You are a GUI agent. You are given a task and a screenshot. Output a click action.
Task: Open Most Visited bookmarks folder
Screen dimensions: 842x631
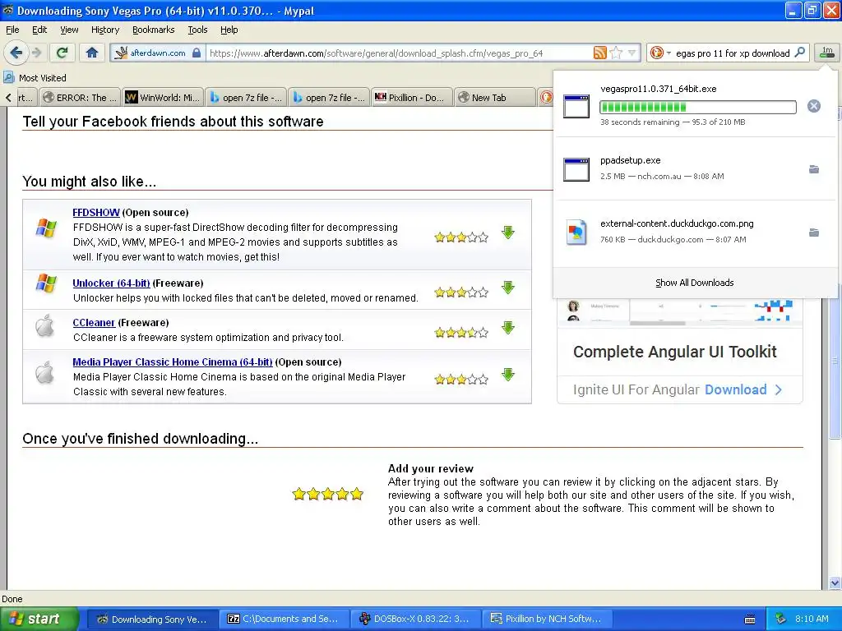click(x=35, y=78)
